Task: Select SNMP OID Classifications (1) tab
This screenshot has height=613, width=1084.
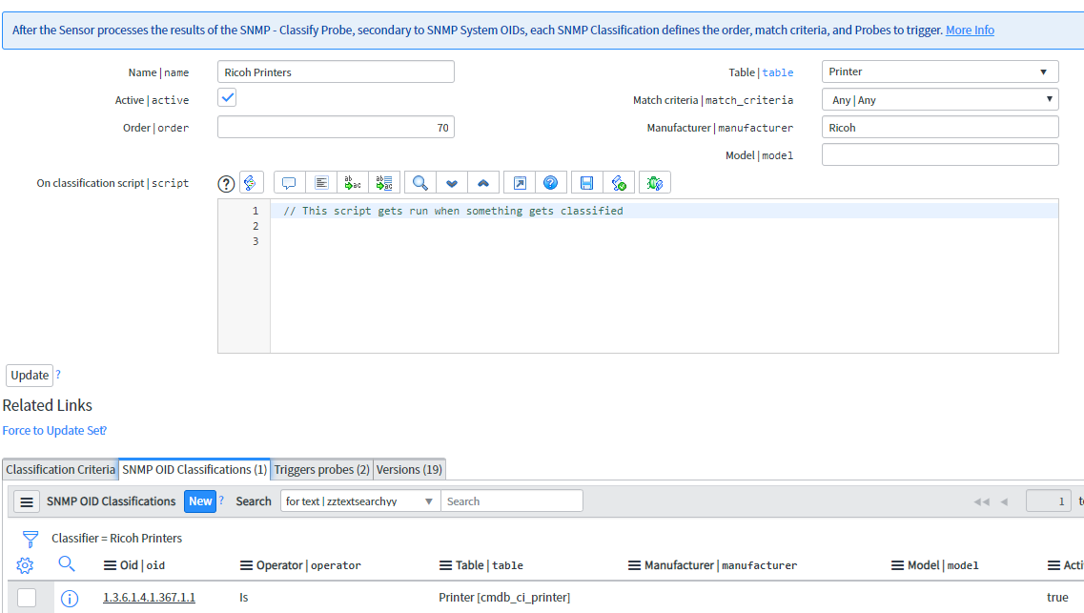Action: click(x=194, y=469)
